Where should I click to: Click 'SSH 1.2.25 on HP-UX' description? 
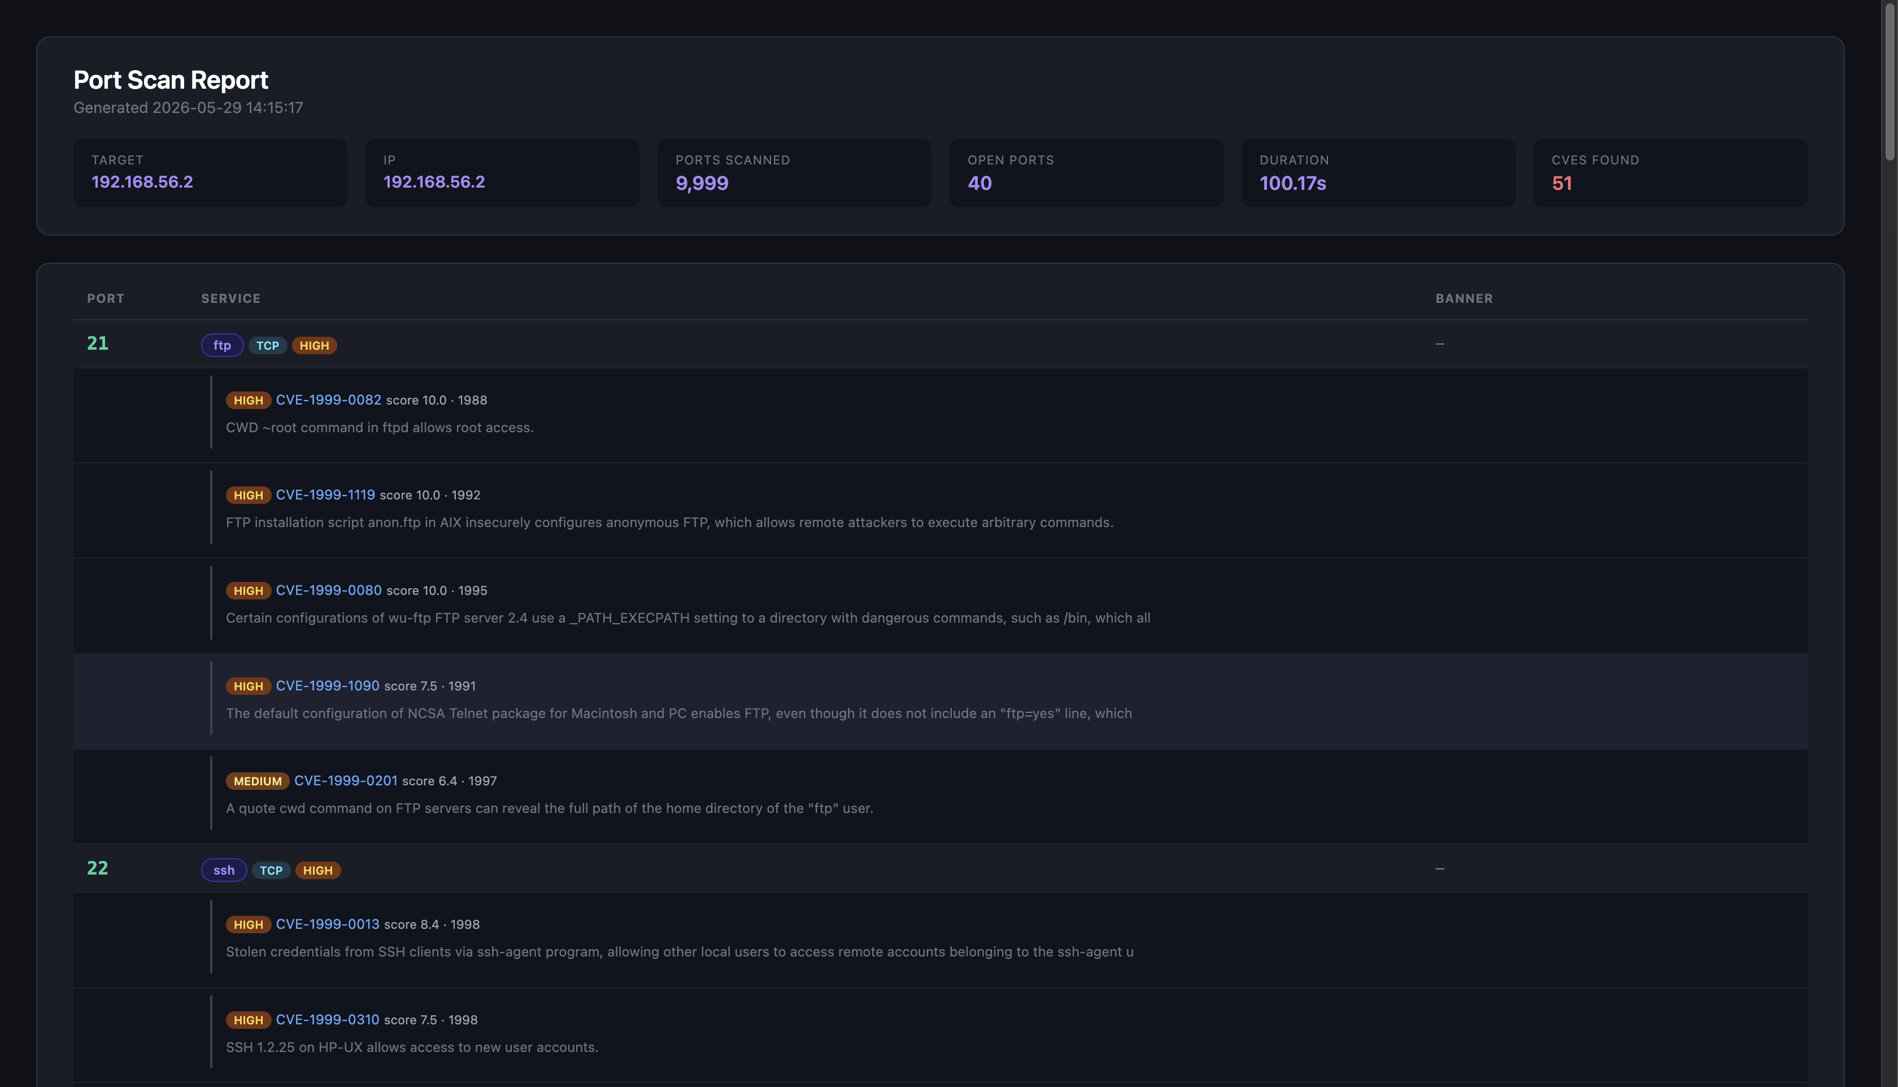(x=412, y=1047)
